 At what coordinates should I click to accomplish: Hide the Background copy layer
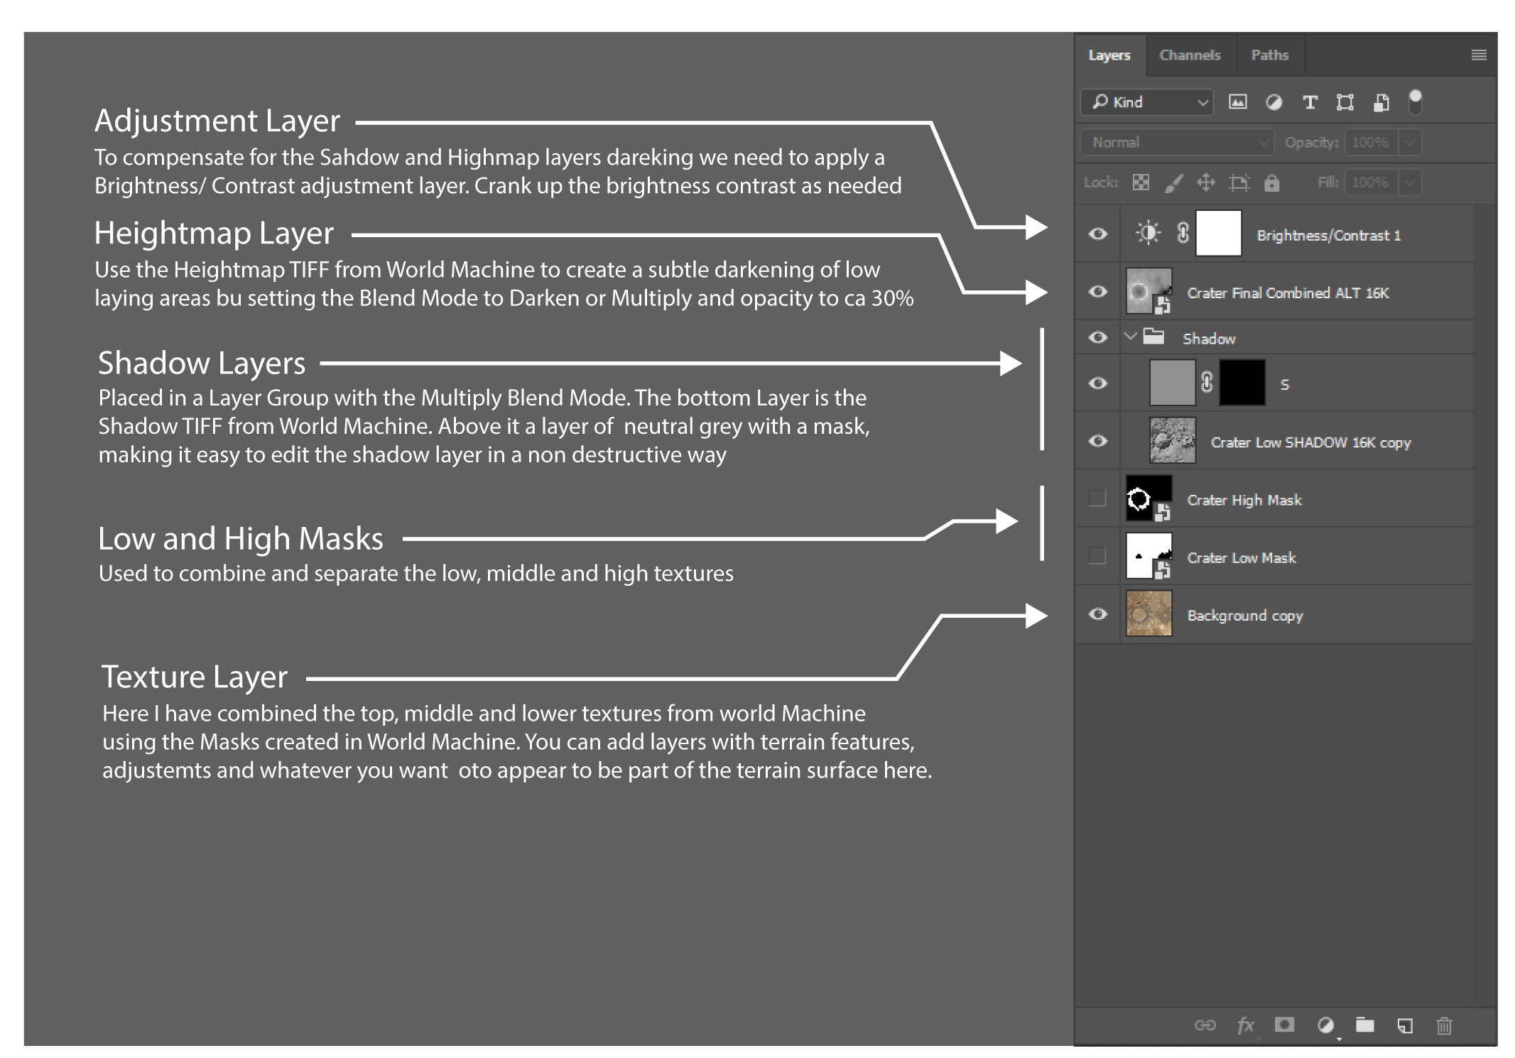click(x=1097, y=613)
